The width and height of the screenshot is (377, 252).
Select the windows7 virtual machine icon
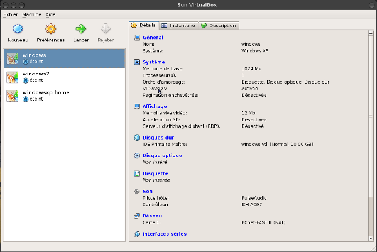[12, 77]
